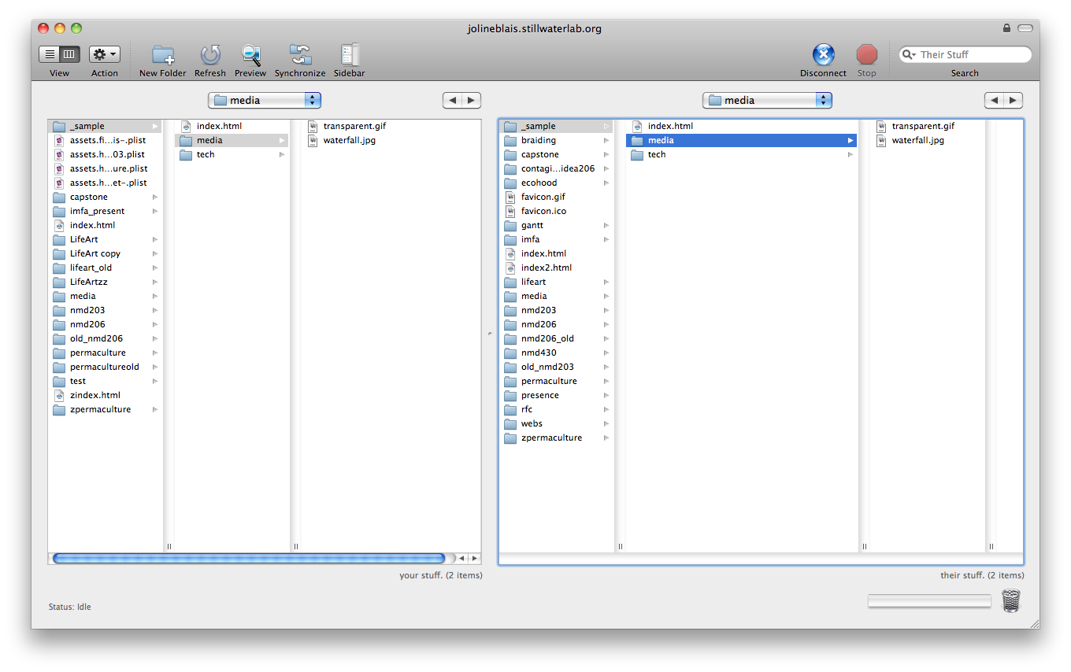The image size is (1071, 672).
Task: Select LifeArt copy folder in left pane
Action: [95, 253]
